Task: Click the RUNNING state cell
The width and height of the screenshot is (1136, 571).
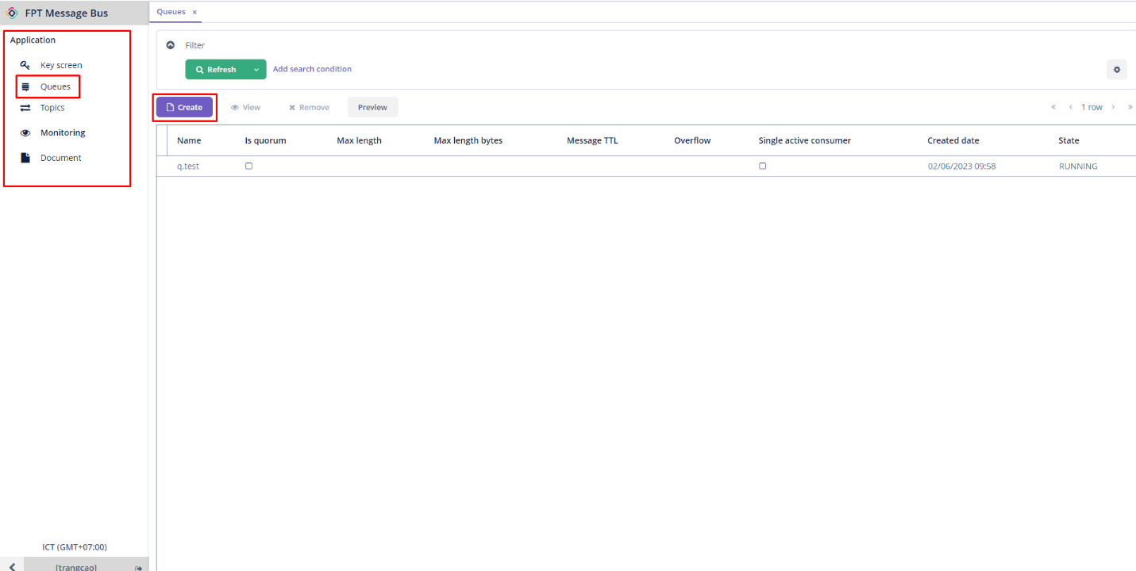Action: point(1078,167)
